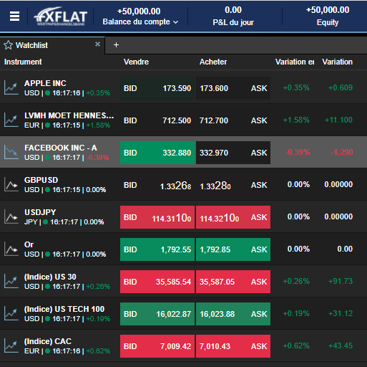Click the +0.609 variation for APPLE
Image resolution: width=367 pixels, height=367 pixels.
pos(341,87)
